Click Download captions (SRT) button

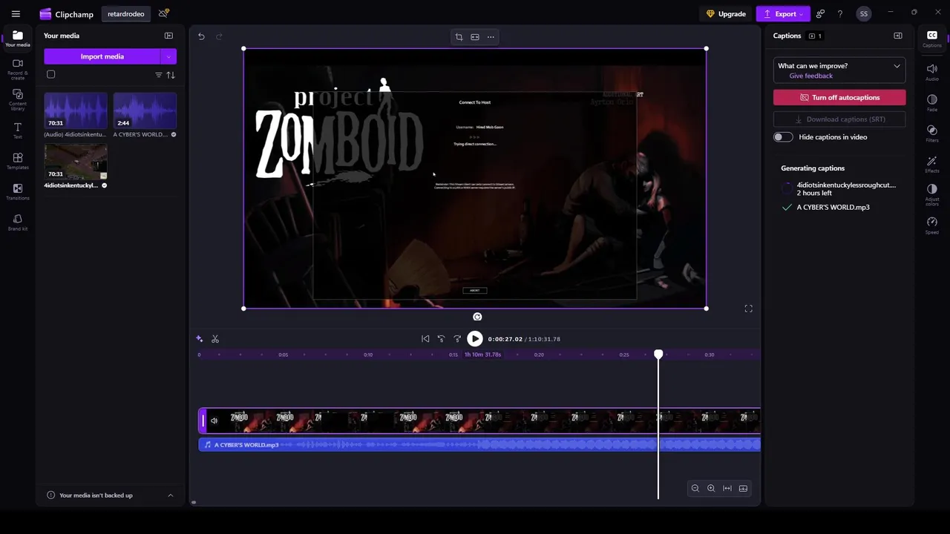point(839,119)
